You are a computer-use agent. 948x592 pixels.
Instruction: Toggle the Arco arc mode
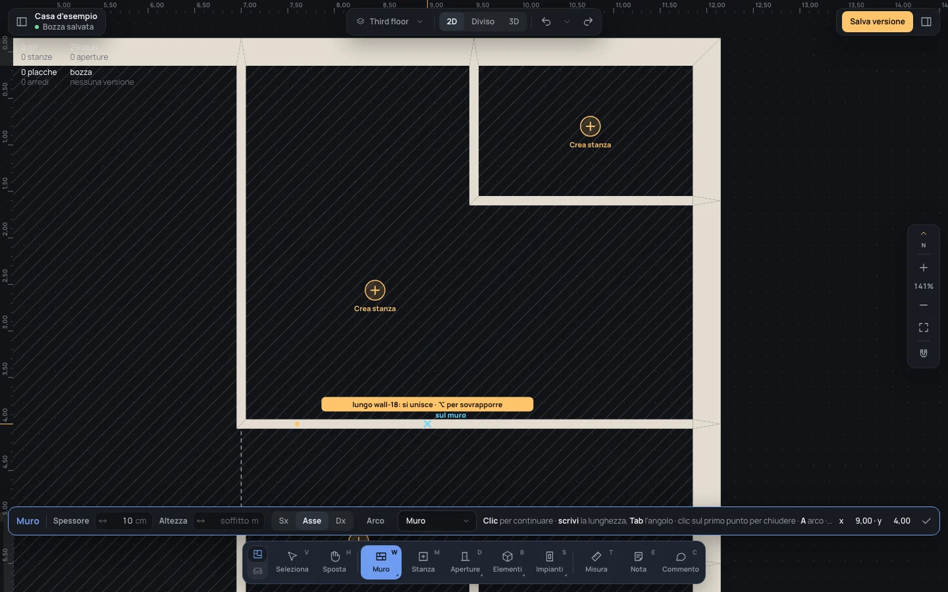(x=375, y=521)
